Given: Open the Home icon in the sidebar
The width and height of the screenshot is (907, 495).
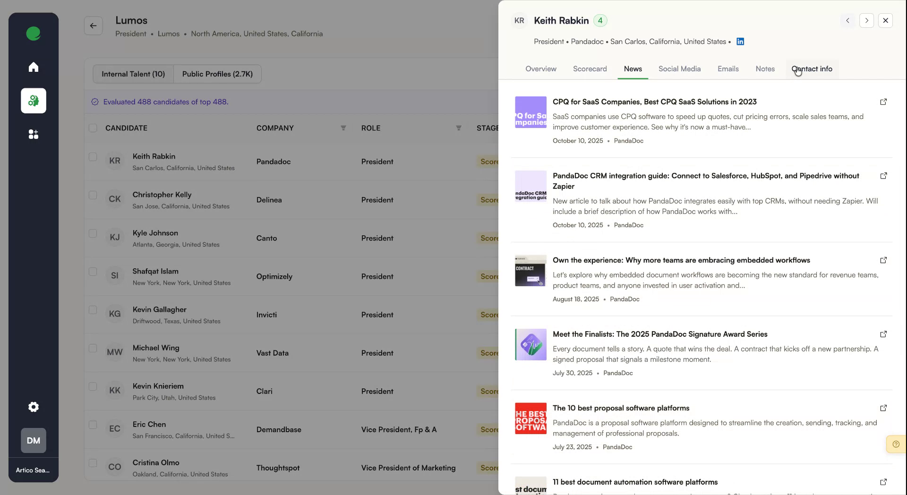Looking at the screenshot, I should 33,67.
